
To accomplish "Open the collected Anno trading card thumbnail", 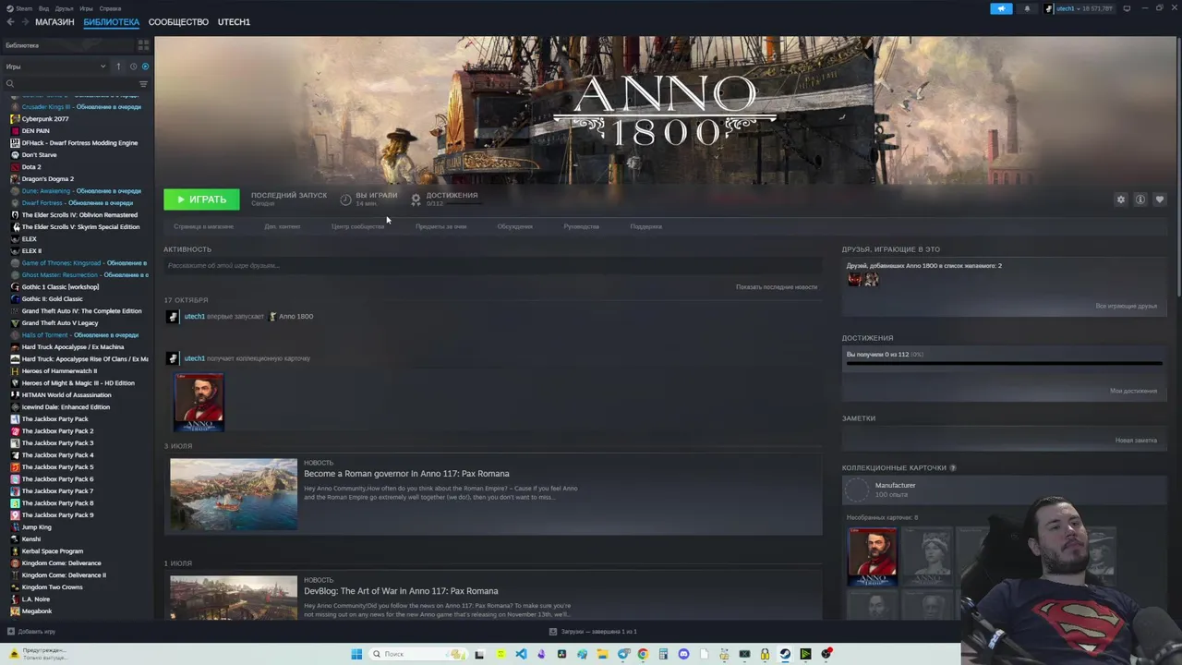I will tap(199, 403).
